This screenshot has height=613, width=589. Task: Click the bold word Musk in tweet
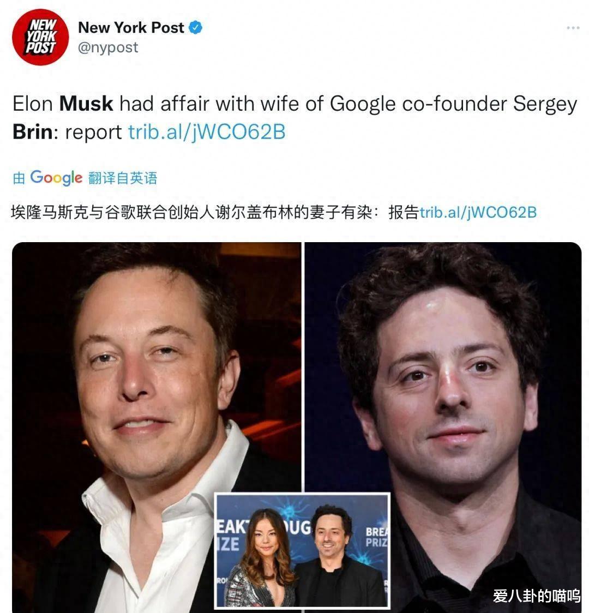[x=86, y=104]
